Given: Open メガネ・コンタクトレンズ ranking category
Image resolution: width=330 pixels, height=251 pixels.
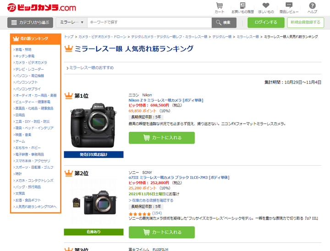Looking at the screenshot, I should pos(34,180).
